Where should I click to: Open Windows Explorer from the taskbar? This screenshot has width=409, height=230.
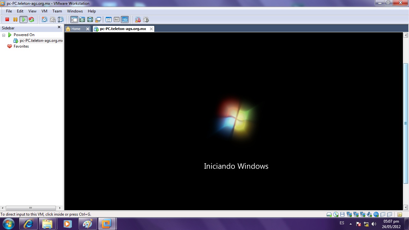tap(47, 224)
